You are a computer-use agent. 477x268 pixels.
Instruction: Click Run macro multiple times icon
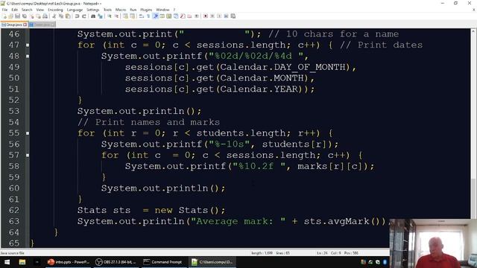coord(226,16)
